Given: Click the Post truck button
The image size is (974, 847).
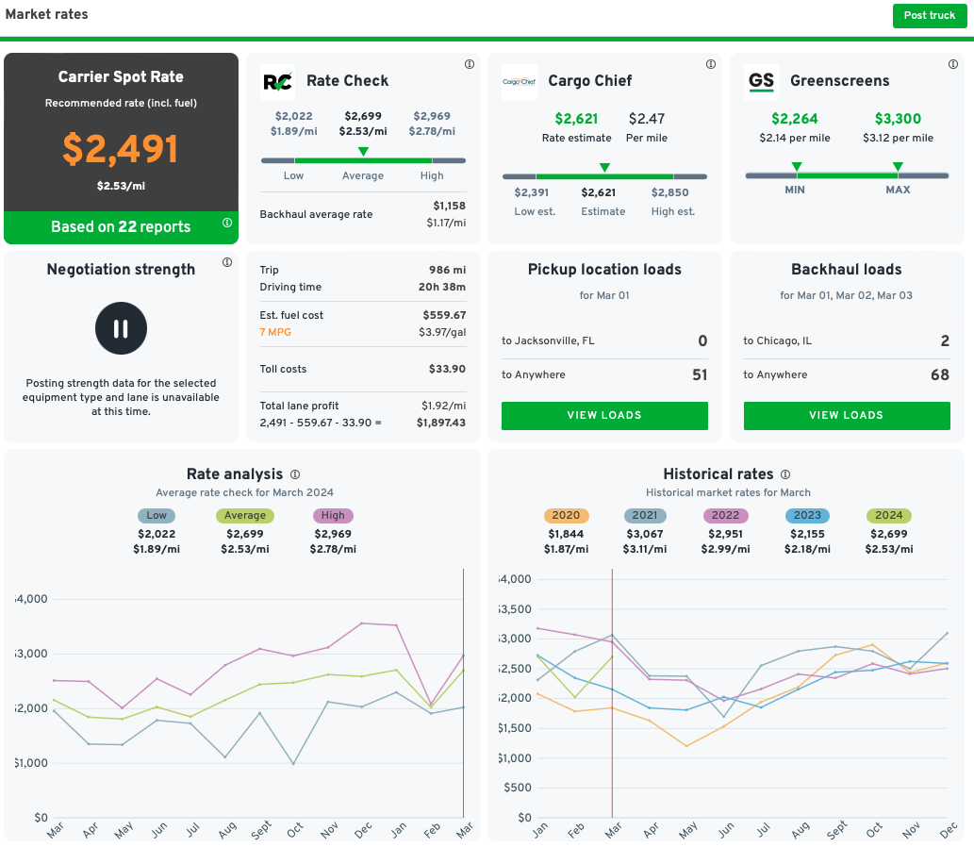Looking at the screenshot, I should tap(930, 15).
